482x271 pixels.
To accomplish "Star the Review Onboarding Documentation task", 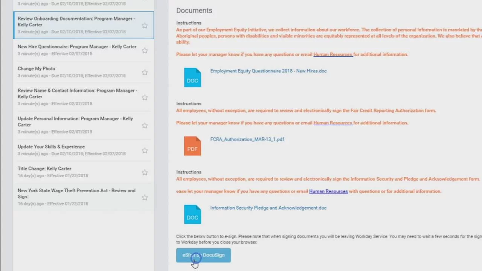I will coord(145,25).
